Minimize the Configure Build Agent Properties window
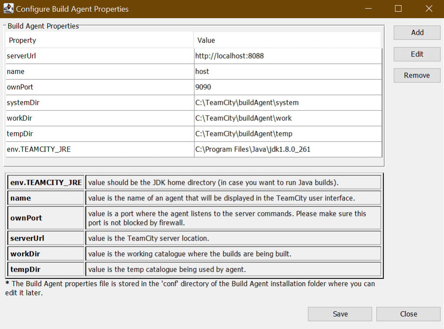 click(368, 9)
